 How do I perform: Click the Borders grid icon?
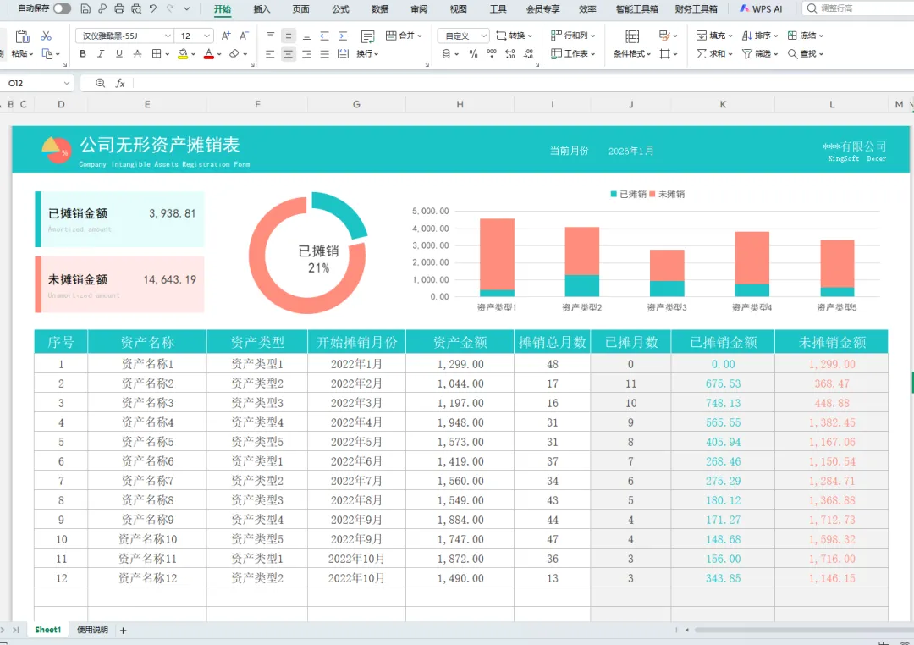point(157,53)
